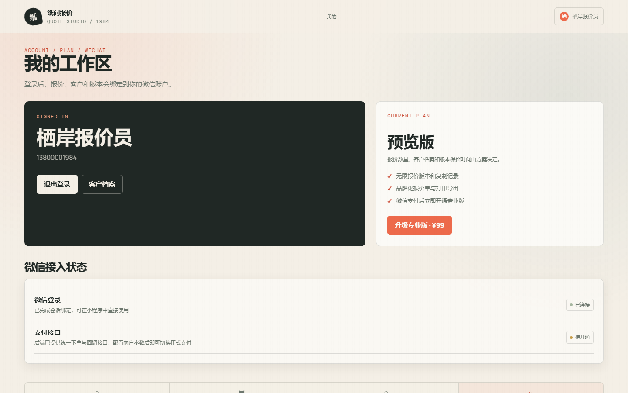Viewport: 628px width, 393px height.
Task: Click the large 栖岸报价员 name in the dark card
Action: [84, 138]
